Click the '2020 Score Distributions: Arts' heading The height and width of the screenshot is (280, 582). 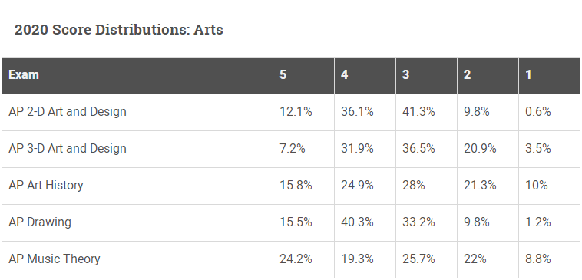pyautogui.click(x=119, y=30)
